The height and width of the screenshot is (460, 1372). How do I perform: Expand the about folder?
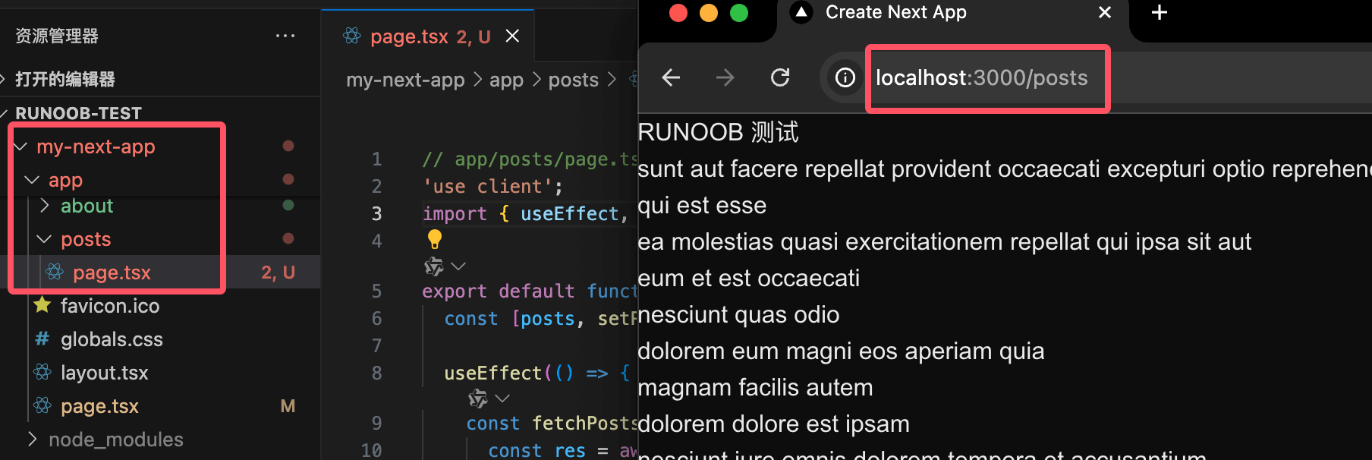coord(87,206)
